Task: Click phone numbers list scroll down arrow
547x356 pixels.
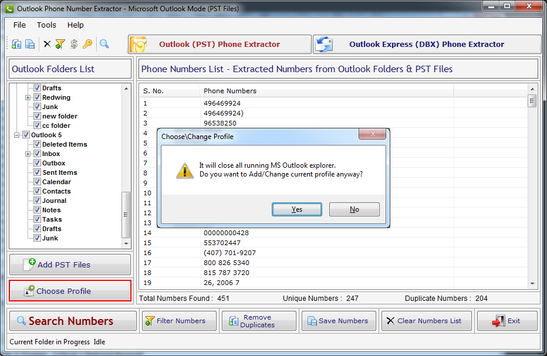Action: [x=532, y=284]
